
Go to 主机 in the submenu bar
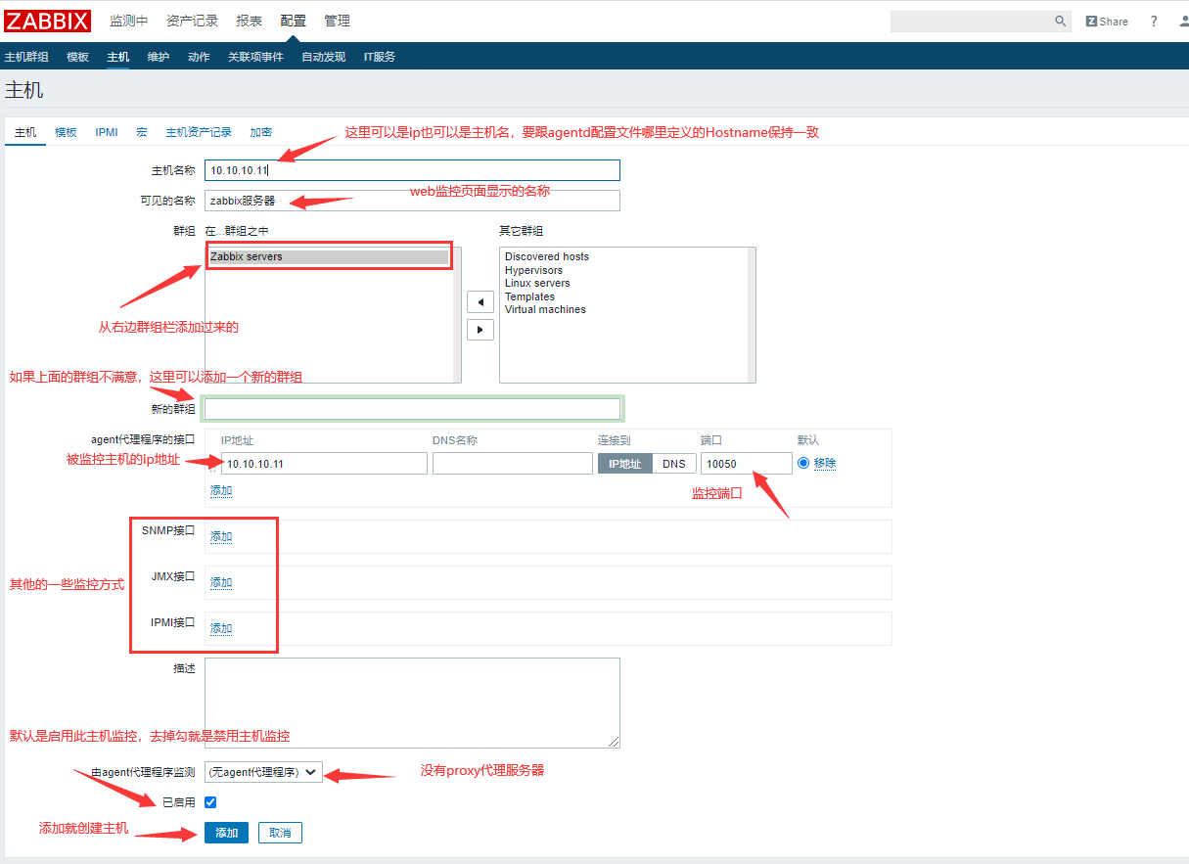point(117,57)
